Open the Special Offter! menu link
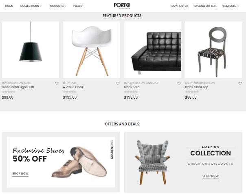This screenshot has height=194, width=246. click(x=205, y=6)
